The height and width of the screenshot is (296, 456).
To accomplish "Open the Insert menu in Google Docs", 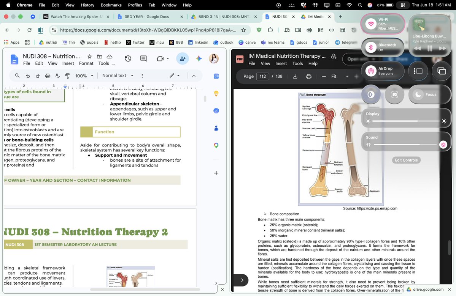I will point(68,63).
